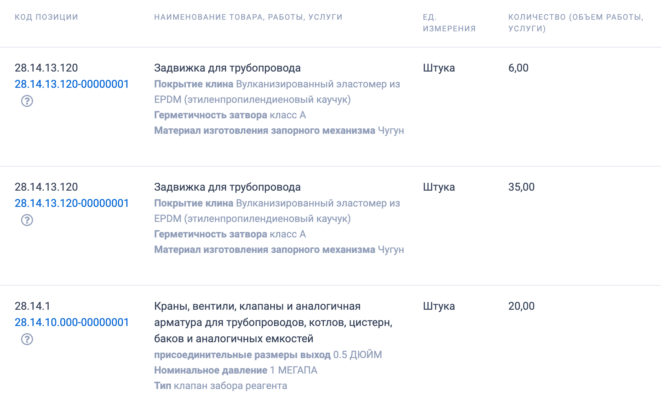The width and height of the screenshot is (661, 396).
Task: Click the quantity value 20,00 in last row
Action: pos(521,306)
